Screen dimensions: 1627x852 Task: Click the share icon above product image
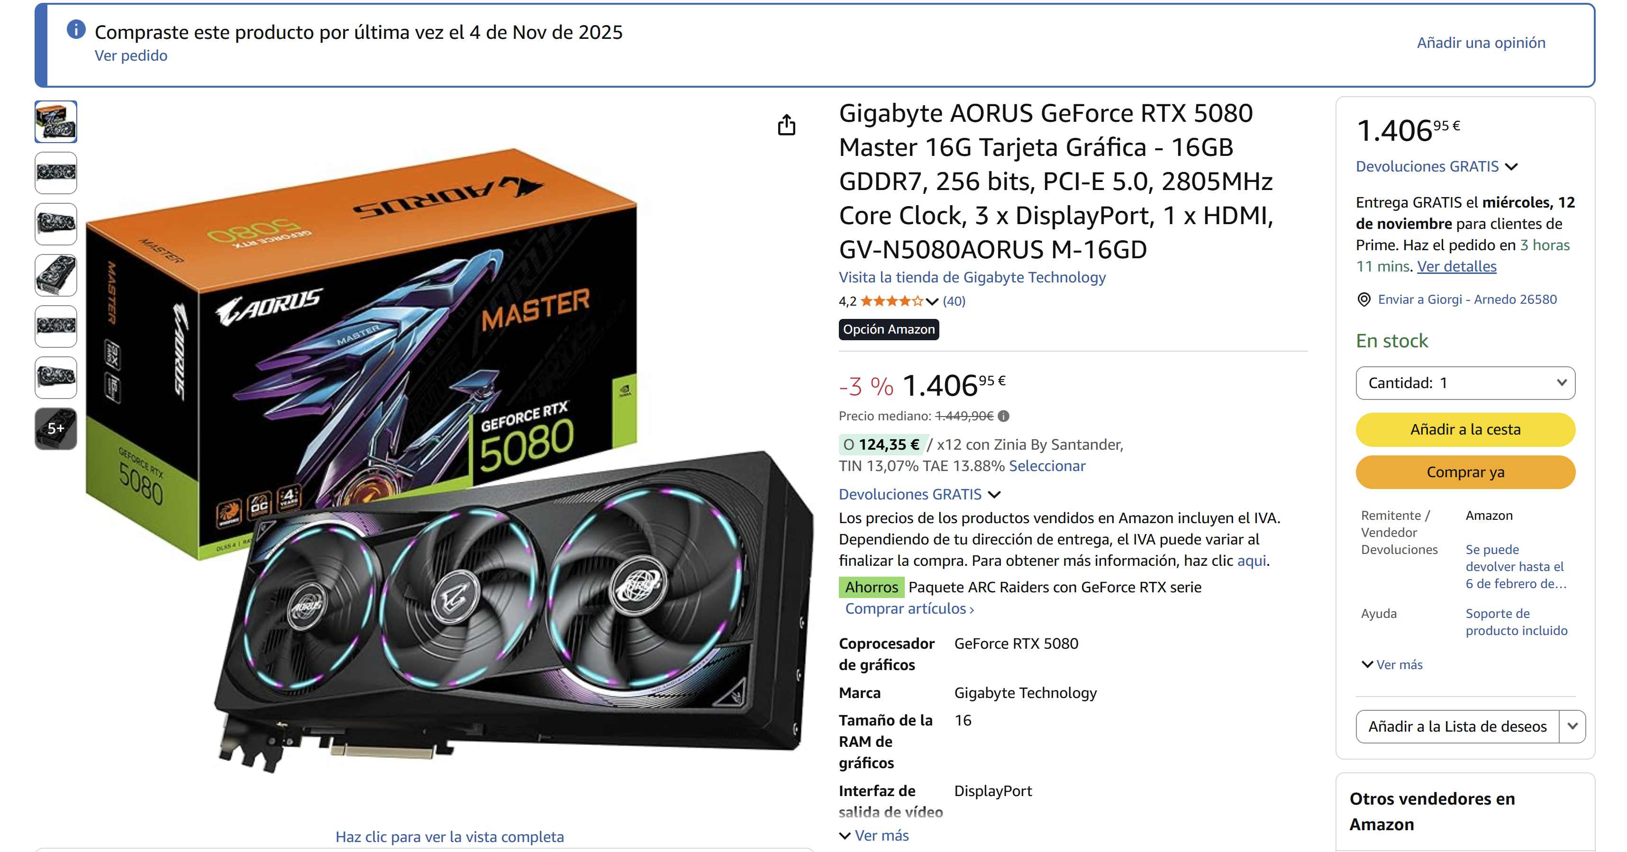(x=786, y=125)
